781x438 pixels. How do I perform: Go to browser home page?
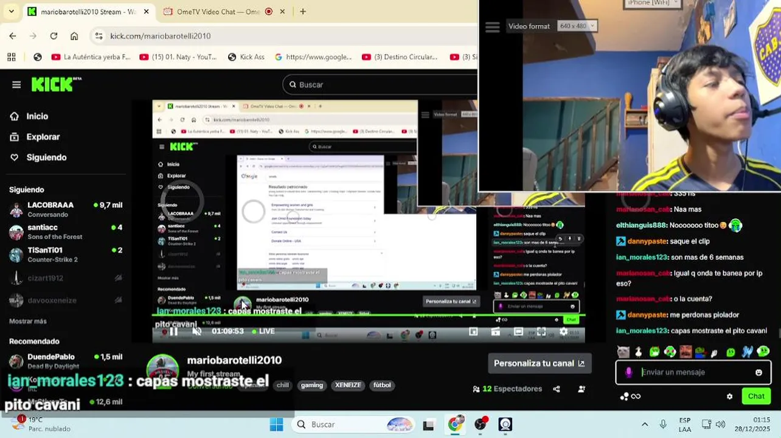click(74, 36)
